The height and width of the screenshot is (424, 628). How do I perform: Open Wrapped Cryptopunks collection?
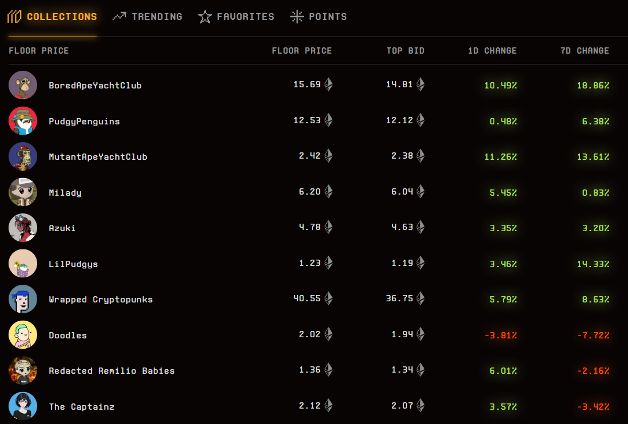point(101,300)
